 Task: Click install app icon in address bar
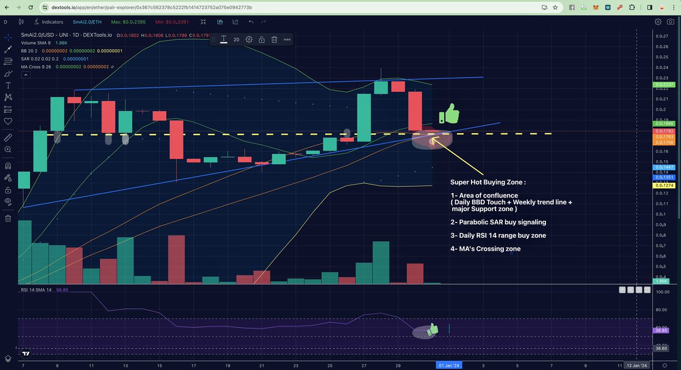(x=544, y=7)
